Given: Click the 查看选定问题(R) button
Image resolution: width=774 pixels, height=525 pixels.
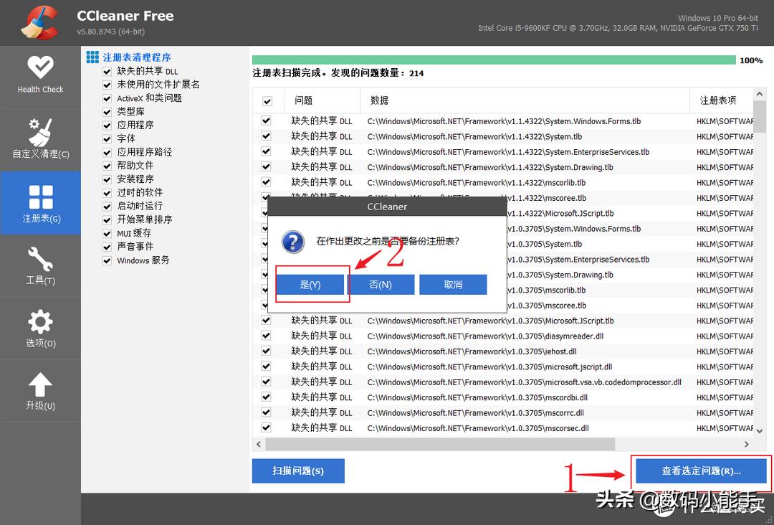Looking at the screenshot, I should (x=700, y=470).
